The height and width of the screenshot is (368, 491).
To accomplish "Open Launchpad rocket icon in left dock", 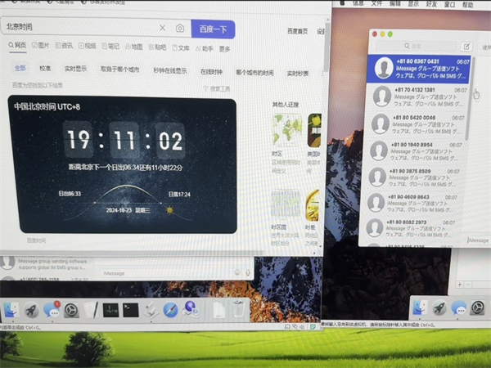I will [x=31, y=310].
